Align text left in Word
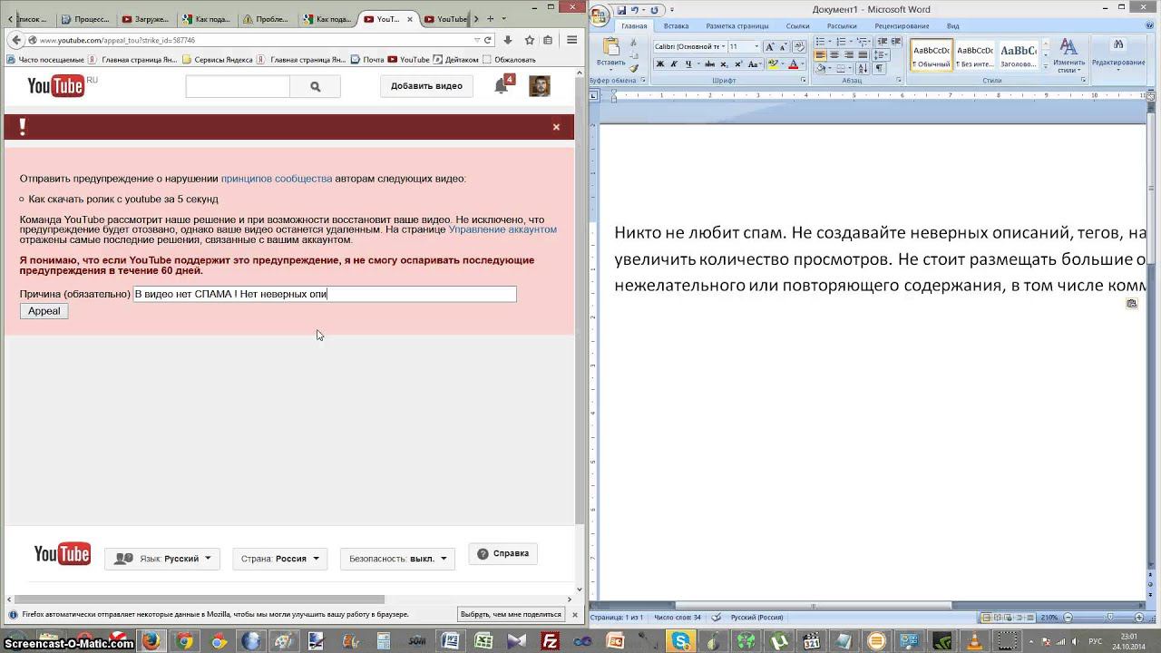Image resolution: width=1161 pixels, height=653 pixels. (x=820, y=54)
